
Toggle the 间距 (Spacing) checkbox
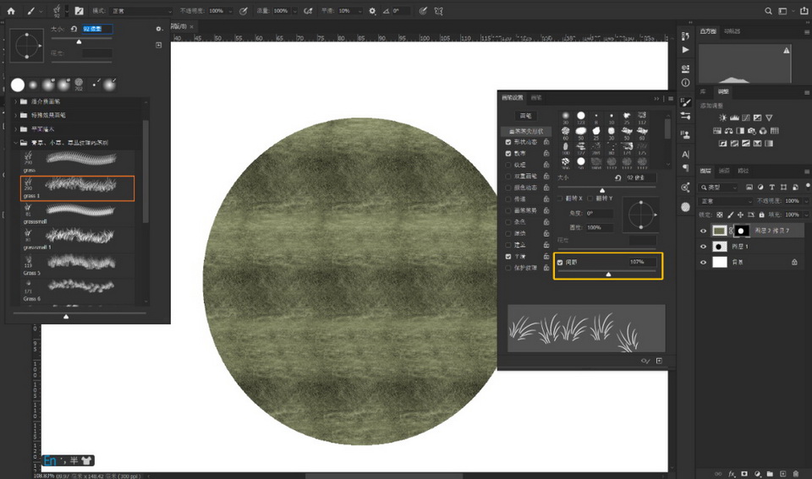coord(560,262)
